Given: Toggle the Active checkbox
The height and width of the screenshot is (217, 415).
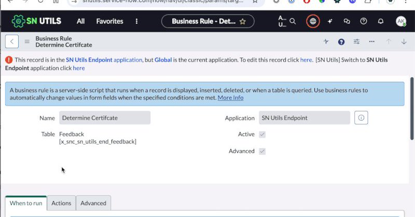Looking at the screenshot, I should point(262,134).
